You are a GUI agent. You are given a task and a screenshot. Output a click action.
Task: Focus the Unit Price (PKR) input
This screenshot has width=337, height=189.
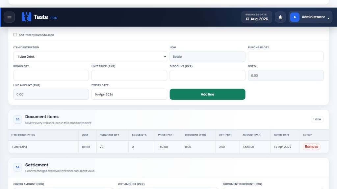coord(129,75)
